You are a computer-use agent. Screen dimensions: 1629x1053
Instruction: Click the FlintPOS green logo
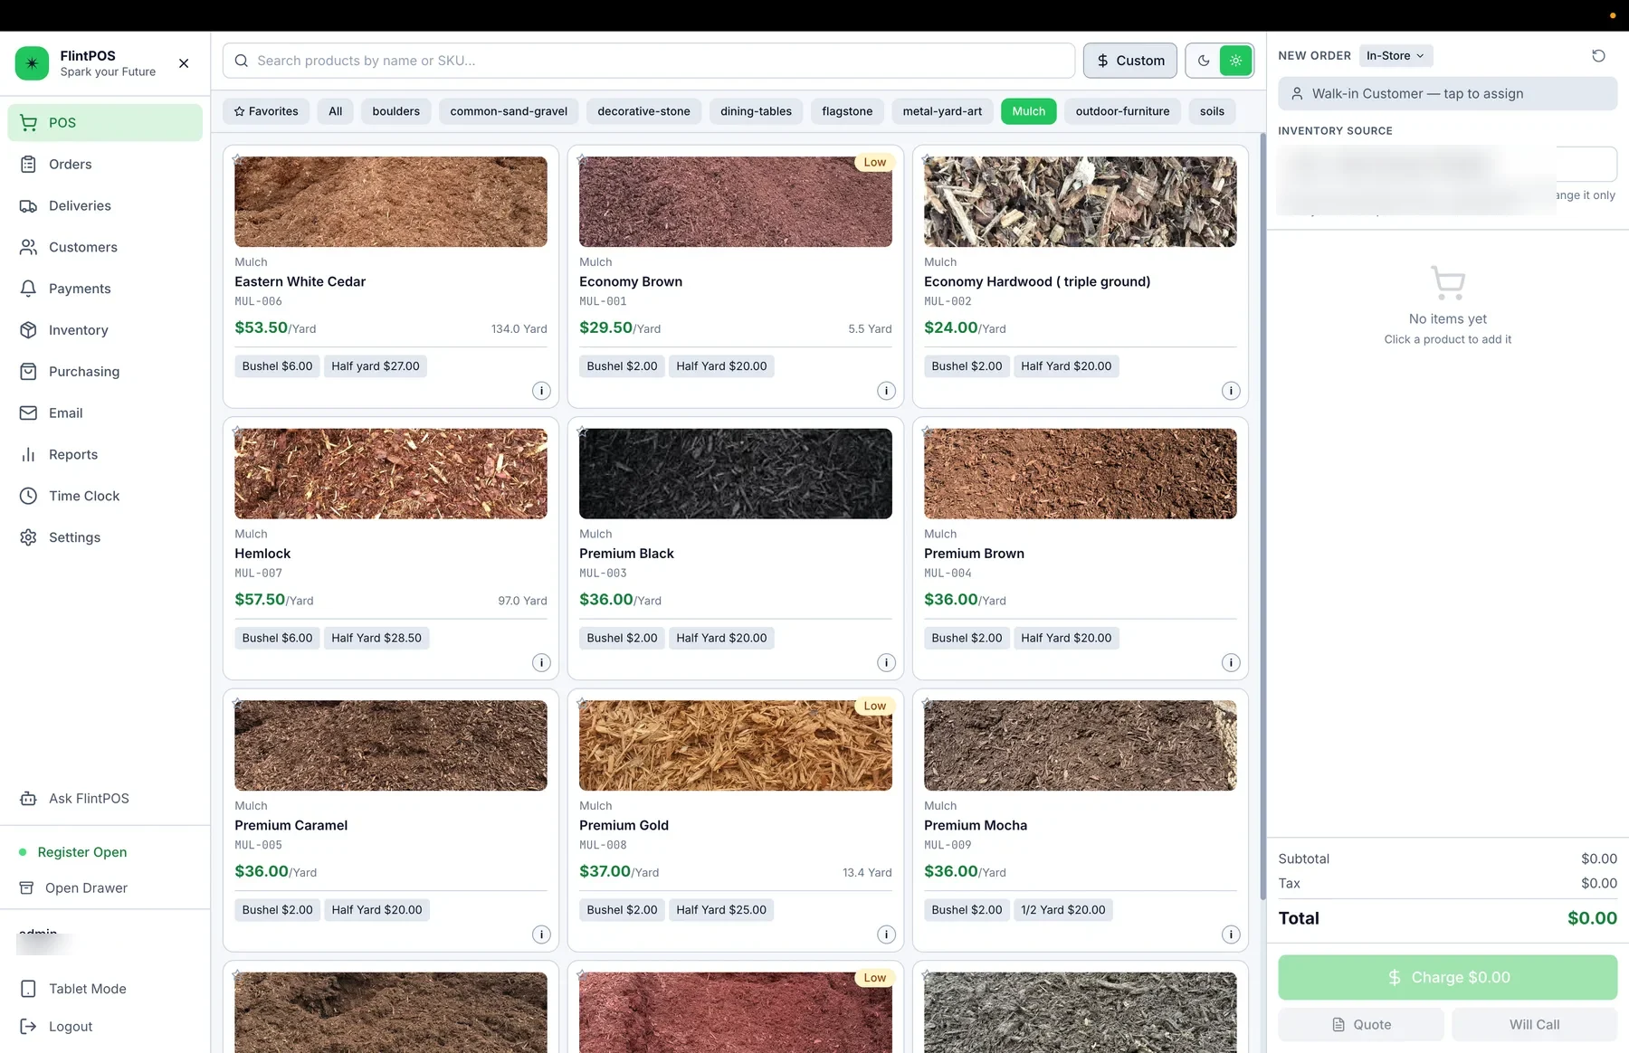(x=33, y=63)
